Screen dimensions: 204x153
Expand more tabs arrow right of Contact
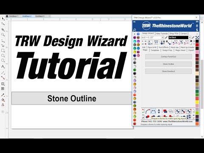(x=197, y=34)
